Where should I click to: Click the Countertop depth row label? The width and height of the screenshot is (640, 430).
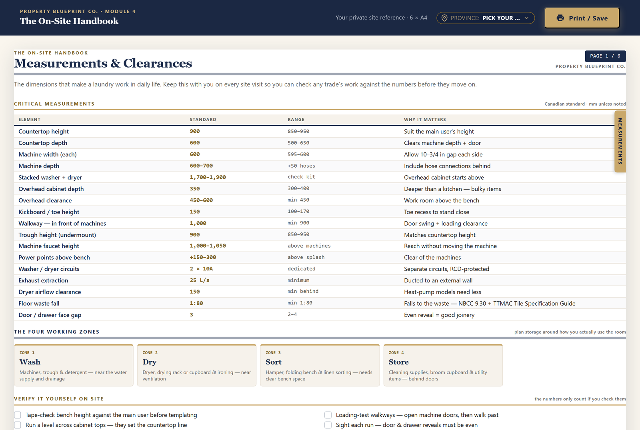(43, 143)
